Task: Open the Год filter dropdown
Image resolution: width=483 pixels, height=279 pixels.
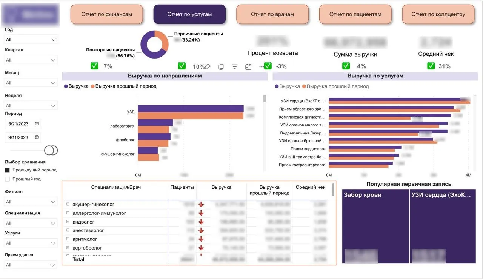Action: [31, 39]
